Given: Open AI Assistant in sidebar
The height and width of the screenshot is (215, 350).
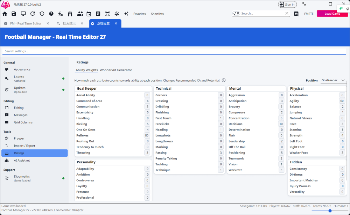Looking at the screenshot, I should click(x=35, y=161).
